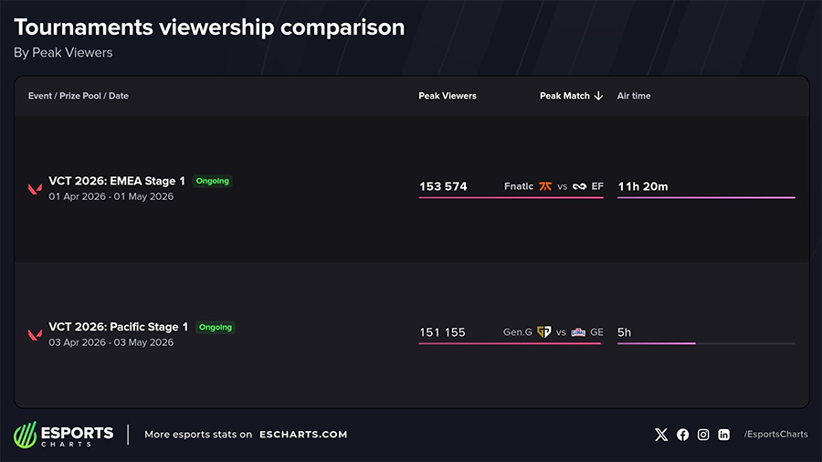This screenshot has width=822, height=462.
Task: Click the Valorant logo beside Pacific Stage 1
Action: click(x=35, y=334)
